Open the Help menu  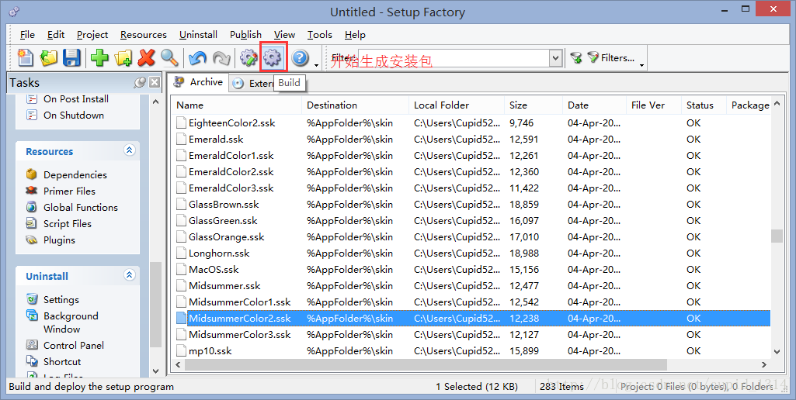[x=355, y=34]
